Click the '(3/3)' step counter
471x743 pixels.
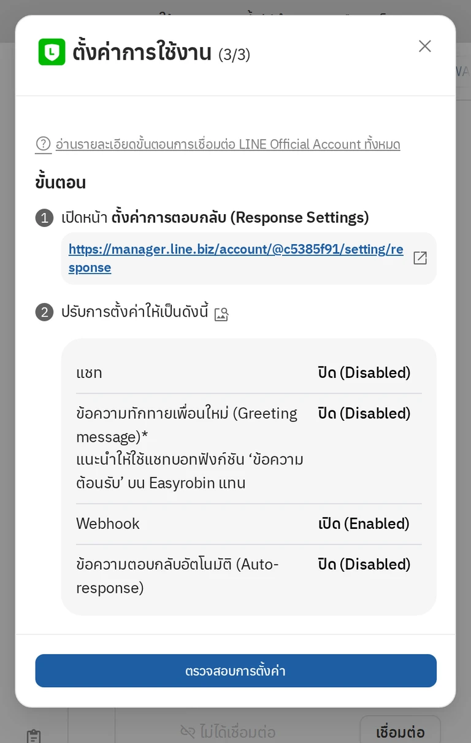(x=234, y=55)
